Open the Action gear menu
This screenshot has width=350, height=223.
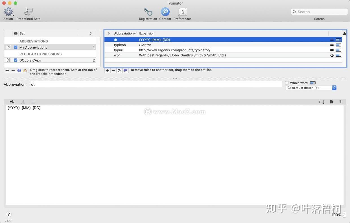pos(8,11)
